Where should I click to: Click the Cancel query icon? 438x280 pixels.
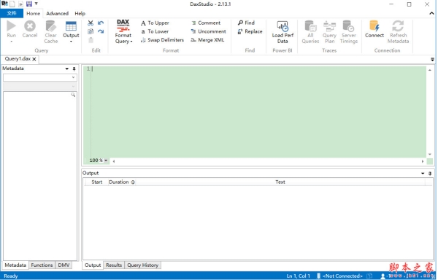(x=30, y=26)
